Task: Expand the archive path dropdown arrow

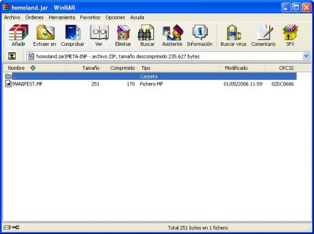Action: (x=306, y=56)
